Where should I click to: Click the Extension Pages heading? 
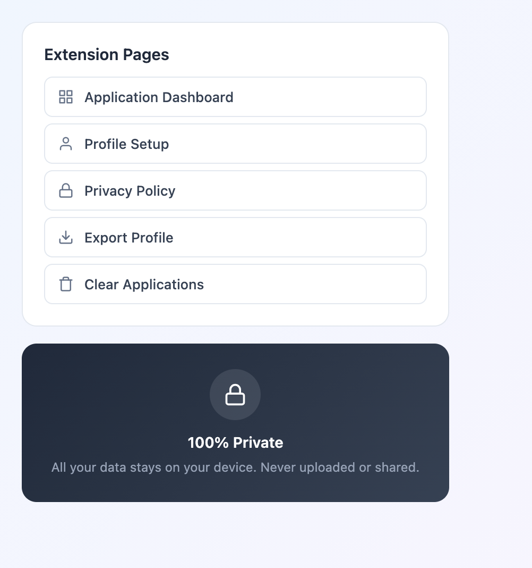click(x=106, y=54)
